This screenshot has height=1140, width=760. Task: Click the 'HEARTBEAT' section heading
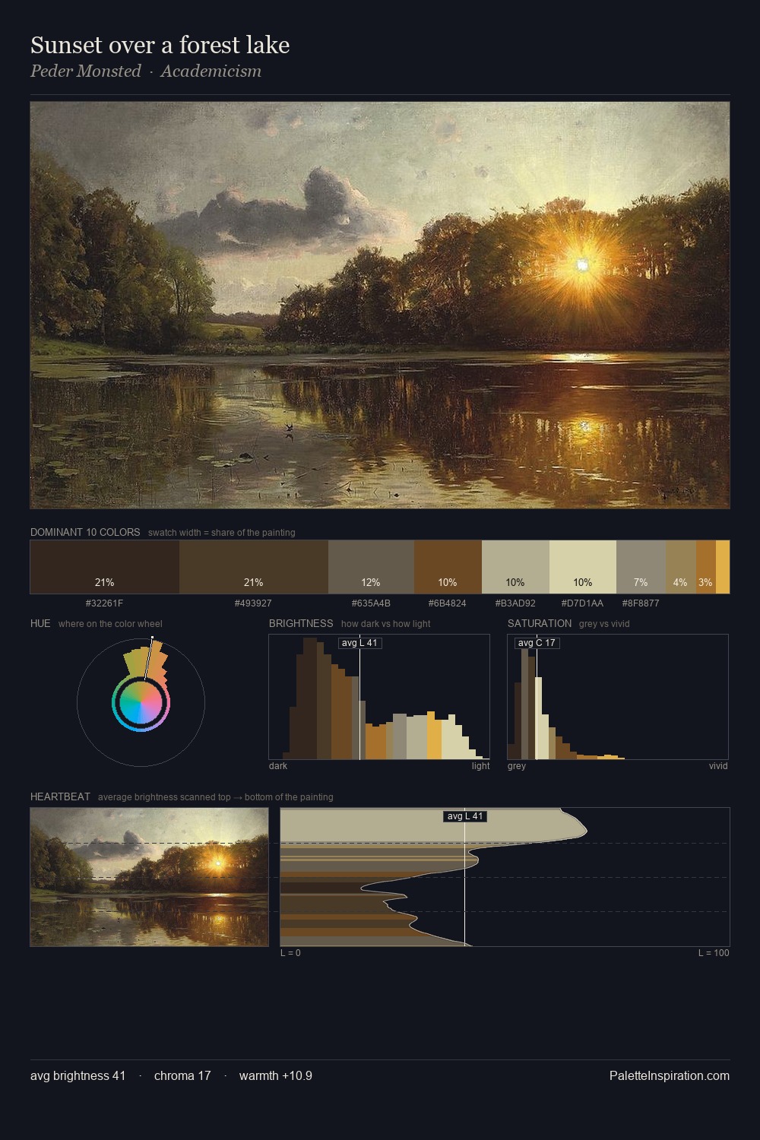coord(60,796)
